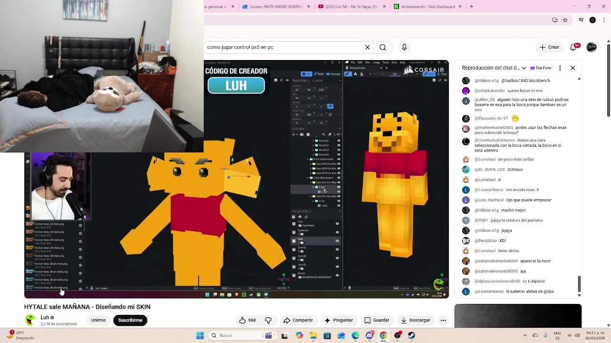The width and height of the screenshot is (611, 343).
Task: Click chat user @eddykakarotto
Action: pyautogui.click(x=490, y=91)
